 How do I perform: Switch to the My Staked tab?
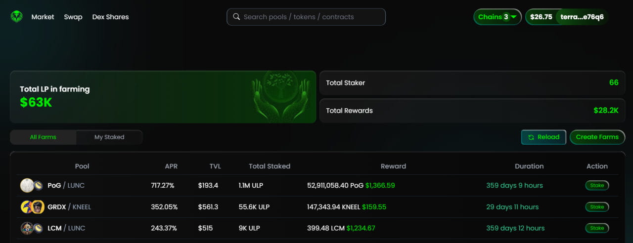pos(109,137)
